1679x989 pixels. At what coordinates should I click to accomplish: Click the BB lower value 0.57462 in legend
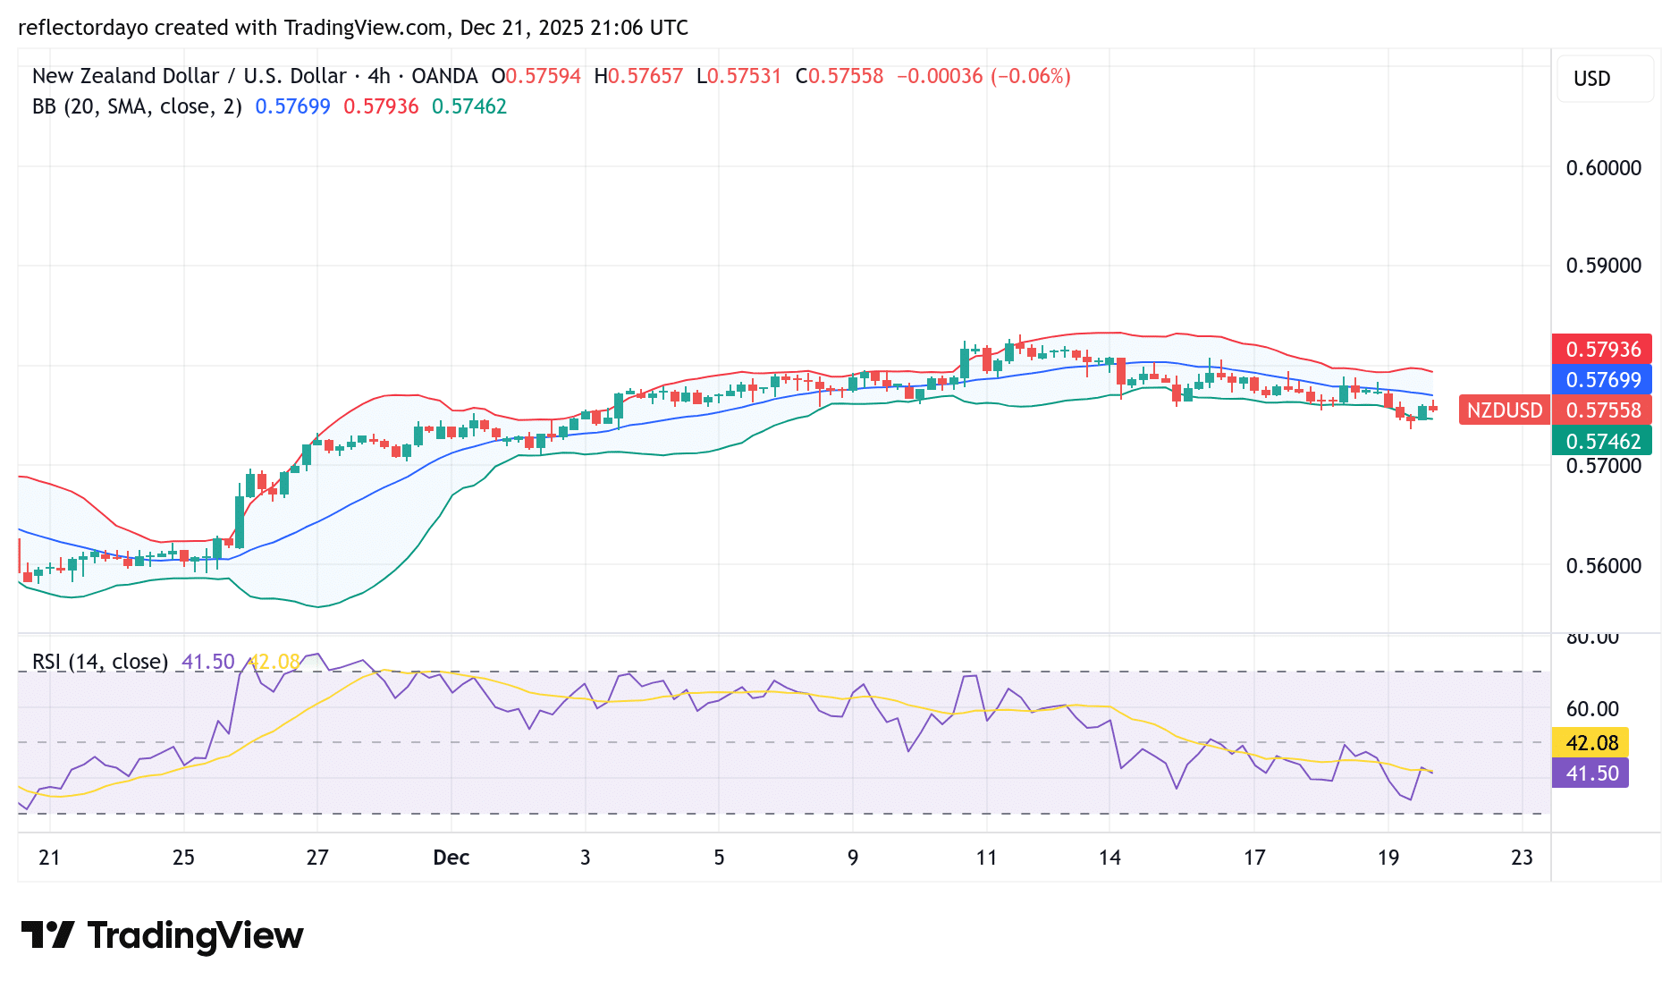469,106
